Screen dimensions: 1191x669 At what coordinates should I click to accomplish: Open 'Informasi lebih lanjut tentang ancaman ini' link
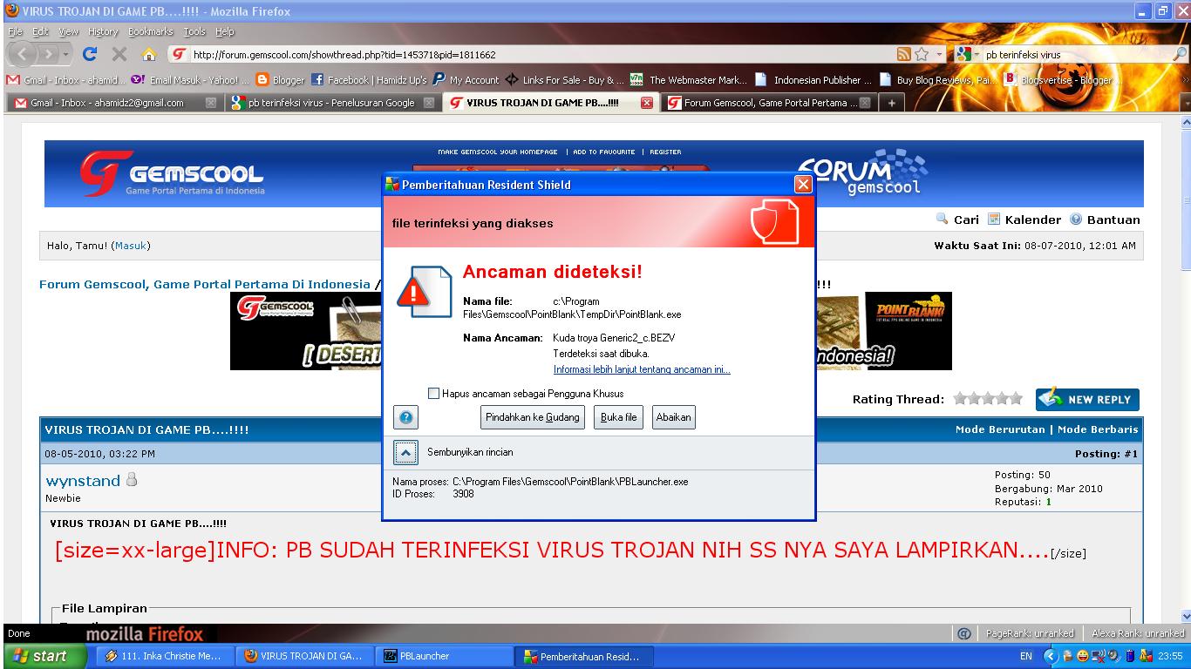pyautogui.click(x=642, y=369)
